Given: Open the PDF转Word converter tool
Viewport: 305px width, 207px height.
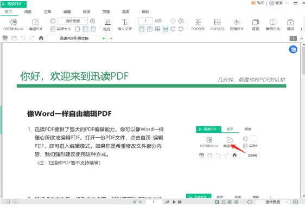Looking at the screenshot, I should pos(13,25).
